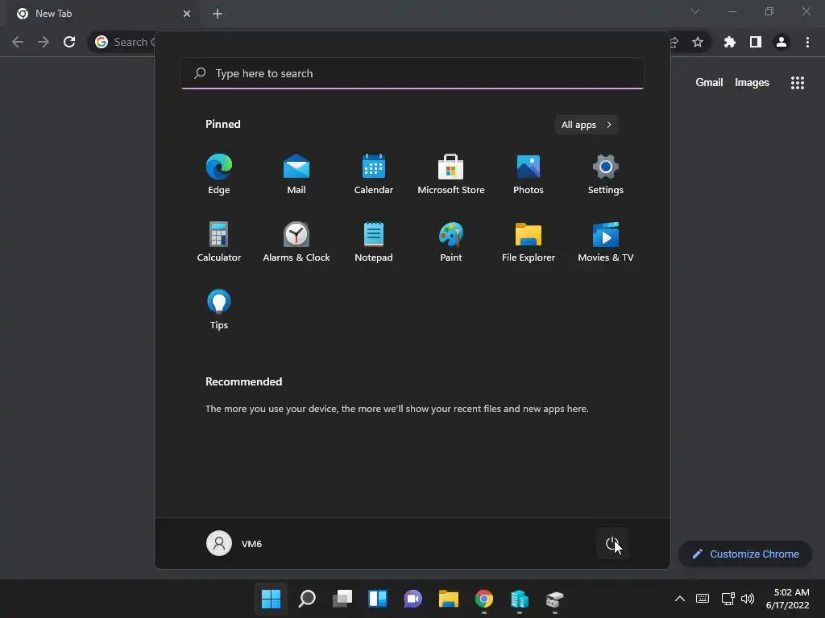The image size is (825, 618).
Task: Open taskbar Search magnifier
Action: 307,599
